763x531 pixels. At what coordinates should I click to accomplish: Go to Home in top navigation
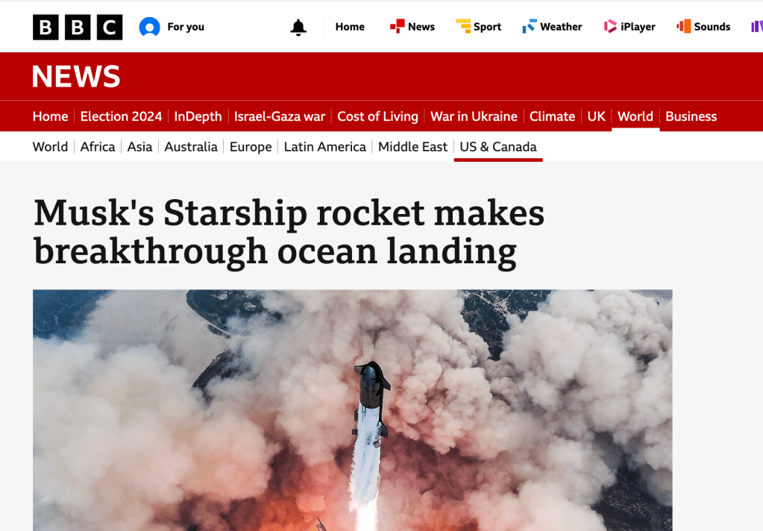(350, 27)
